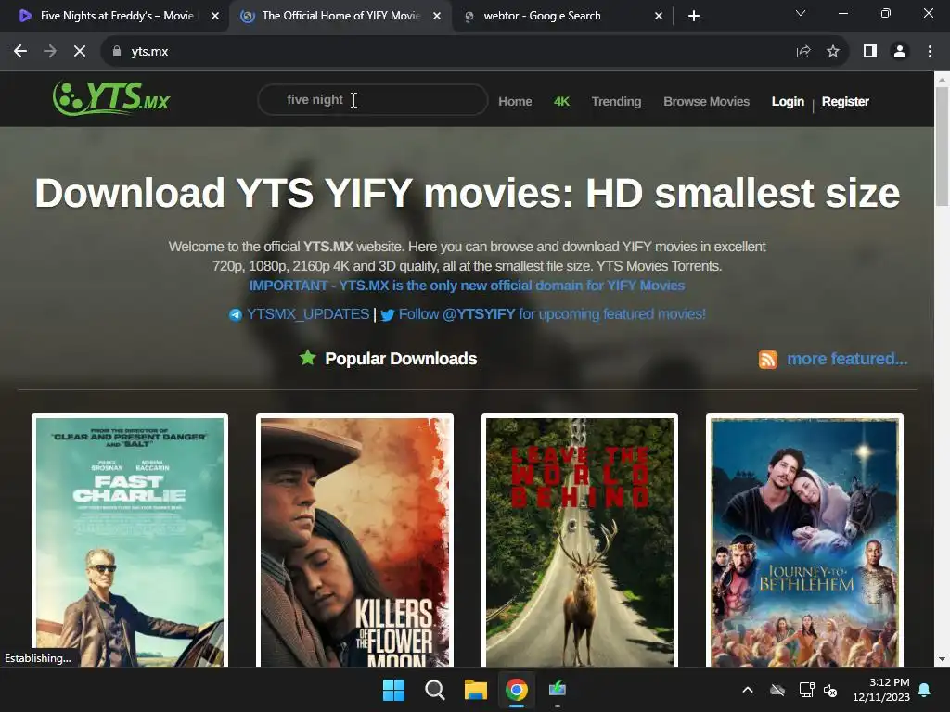Screen dimensions: 950x712
Task: Click the YTS.MX logo
Action: click(111, 98)
